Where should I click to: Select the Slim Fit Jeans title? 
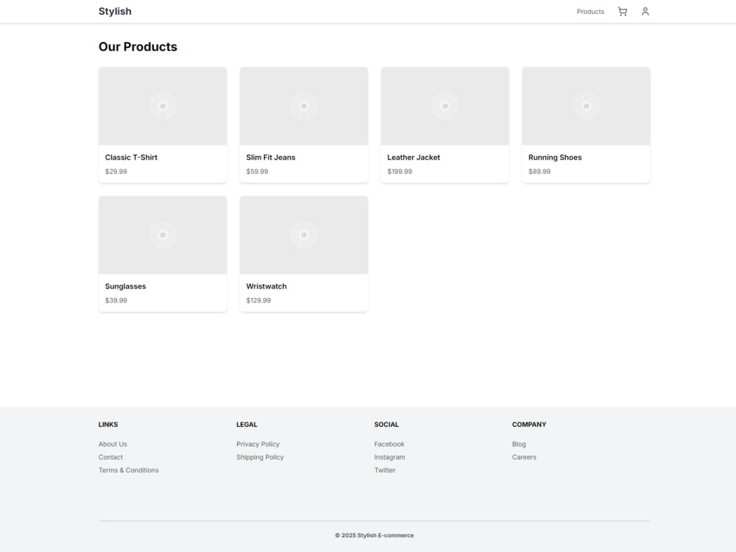point(271,158)
